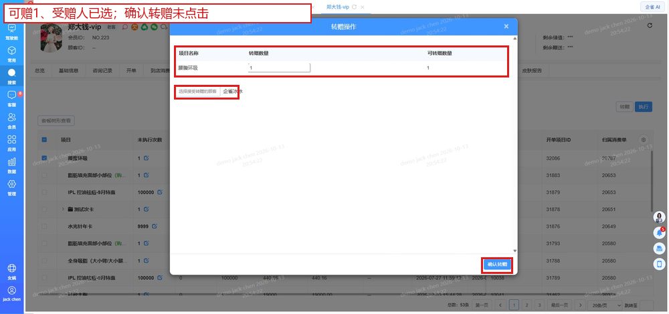The width and height of the screenshot is (669, 314).
Task: Uncheck the 腰腹环吸 row checkbox
Action: click(x=44, y=158)
